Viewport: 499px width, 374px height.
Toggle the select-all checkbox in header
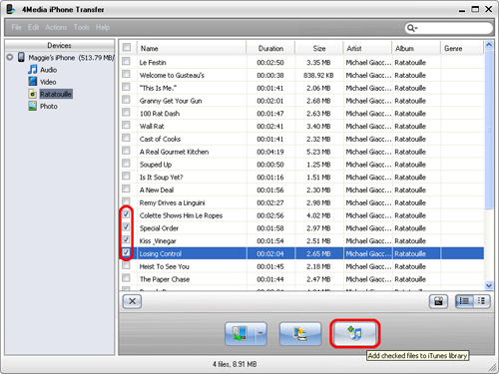coord(127,47)
